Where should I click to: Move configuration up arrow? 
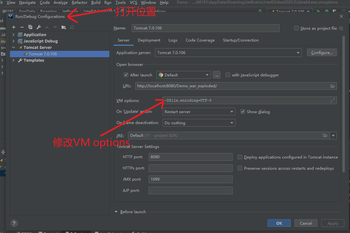47,27
